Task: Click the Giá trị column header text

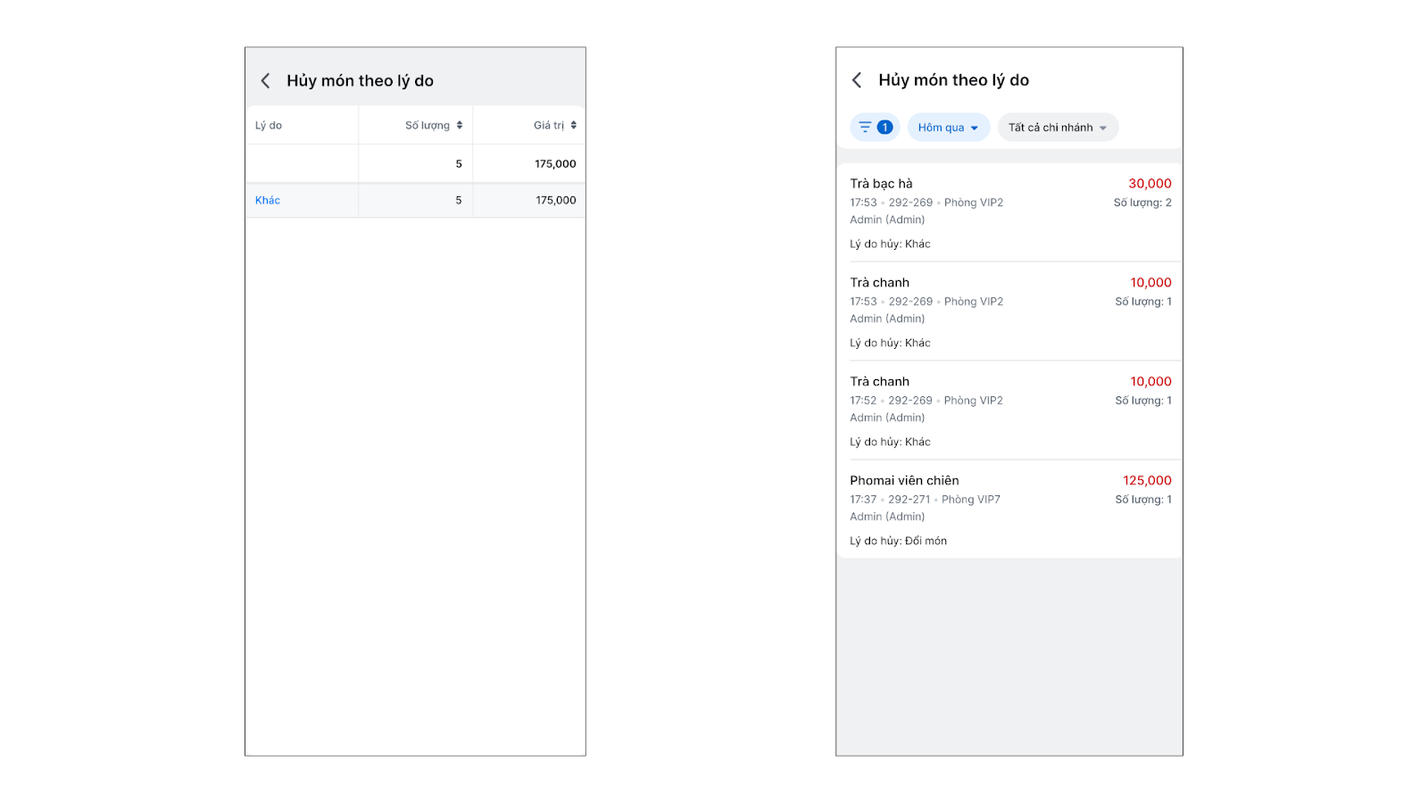Action: [549, 126]
